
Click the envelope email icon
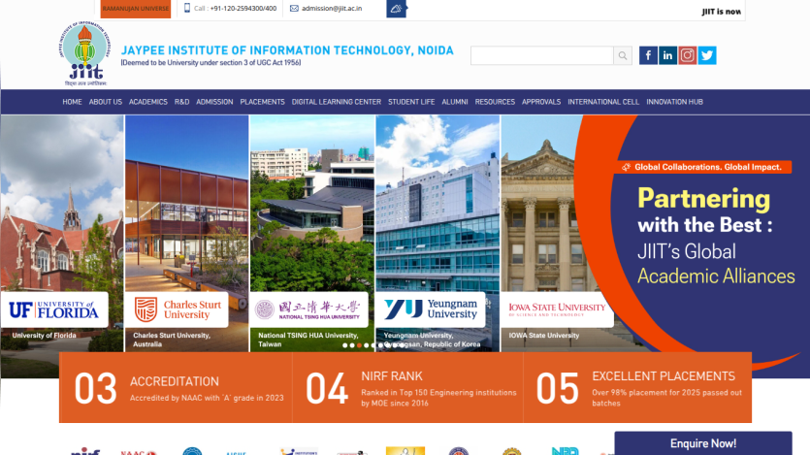[294, 9]
